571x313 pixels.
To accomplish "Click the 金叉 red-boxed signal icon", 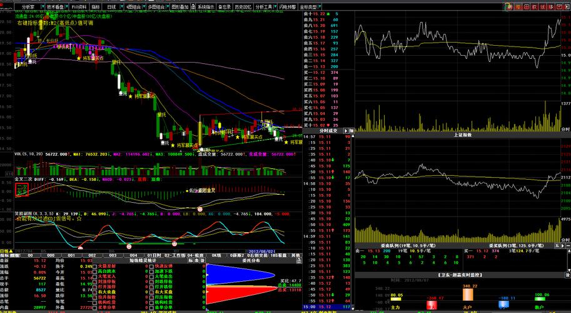I will point(22,190).
